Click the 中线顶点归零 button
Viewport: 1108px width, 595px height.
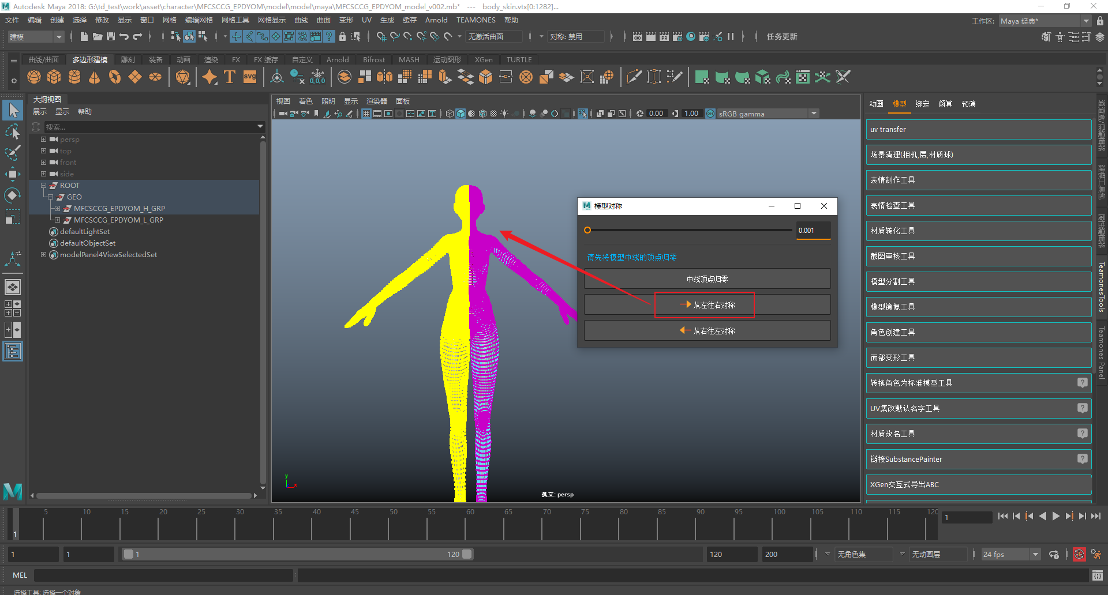point(707,279)
